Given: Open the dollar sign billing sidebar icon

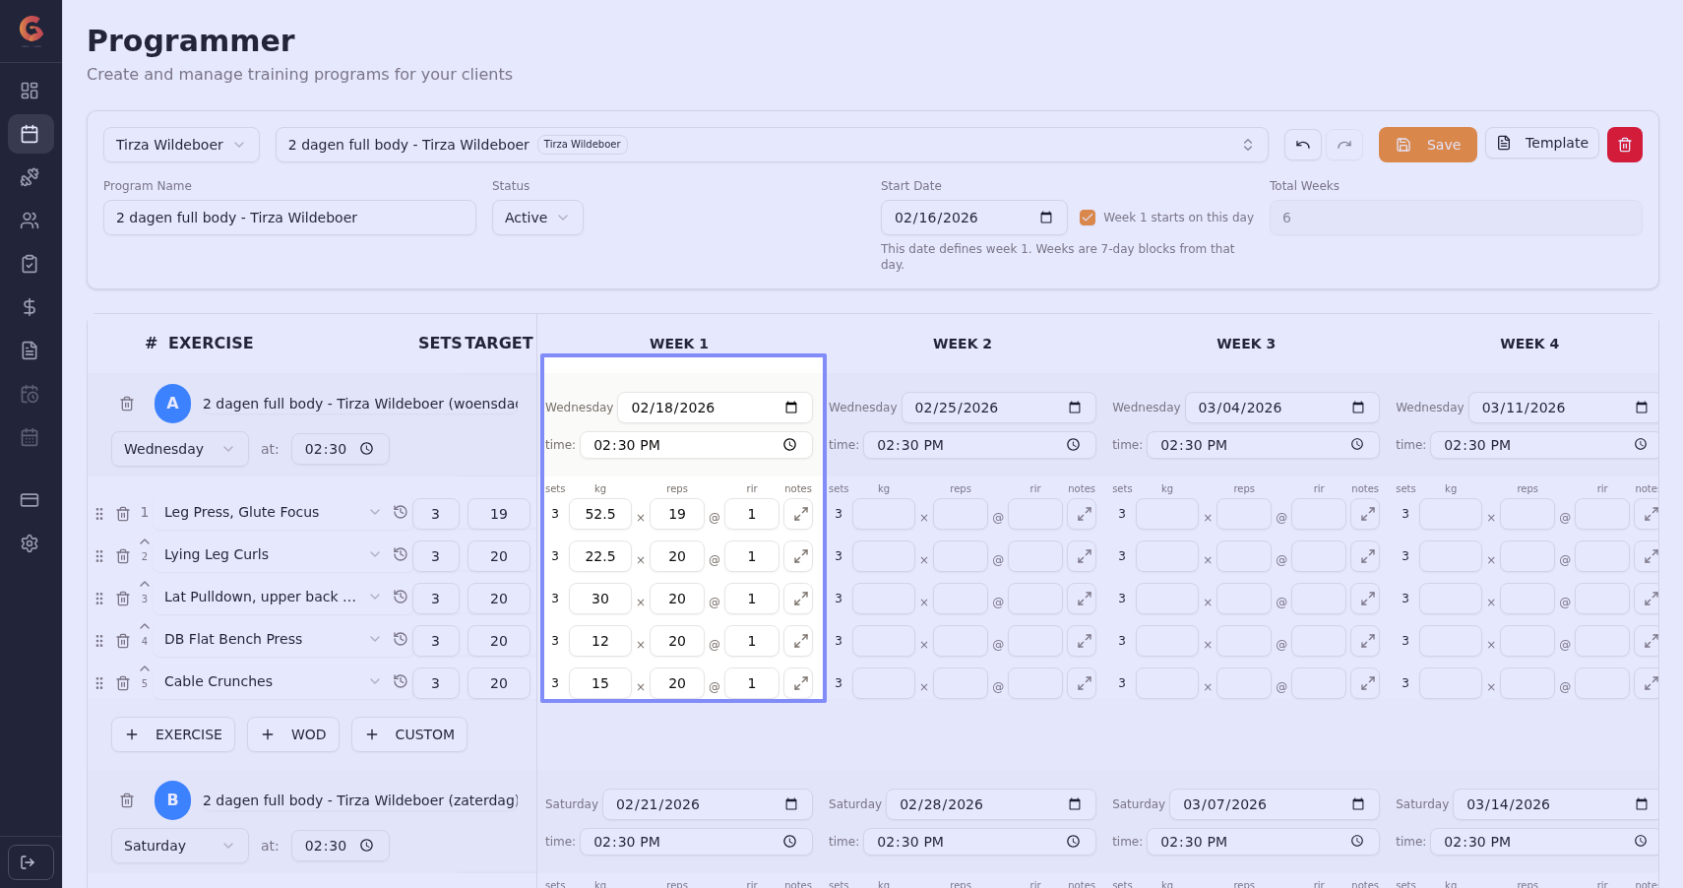Looking at the screenshot, I should click(x=30, y=307).
